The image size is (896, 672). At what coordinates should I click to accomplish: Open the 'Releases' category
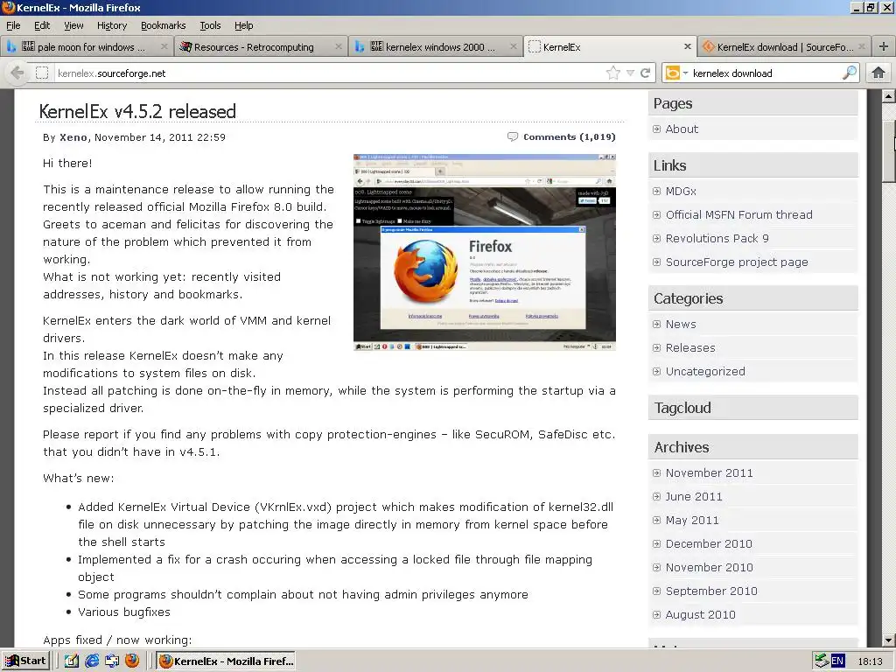[x=690, y=348]
